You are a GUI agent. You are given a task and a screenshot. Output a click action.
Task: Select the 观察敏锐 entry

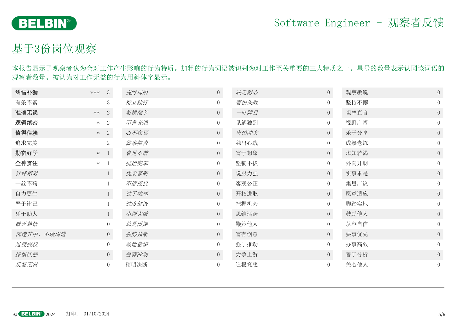click(x=357, y=93)
